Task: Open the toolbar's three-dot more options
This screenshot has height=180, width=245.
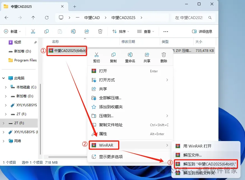Action: pyautogui.click(x=166, y=32)
